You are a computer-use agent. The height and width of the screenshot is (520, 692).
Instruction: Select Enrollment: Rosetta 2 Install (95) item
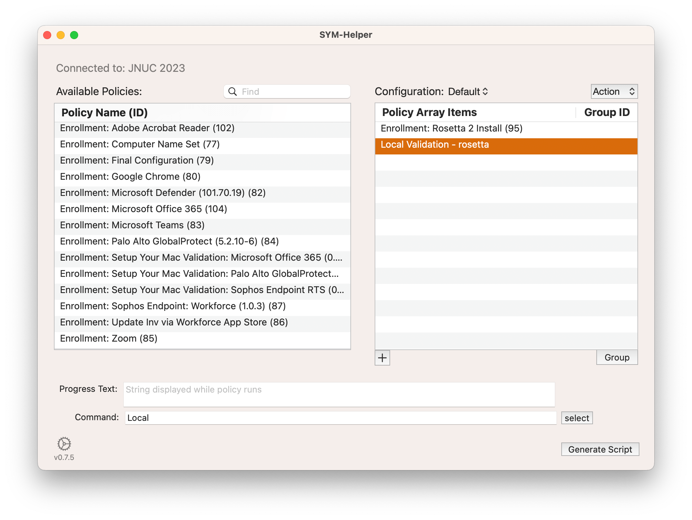(x=451, y=128)
